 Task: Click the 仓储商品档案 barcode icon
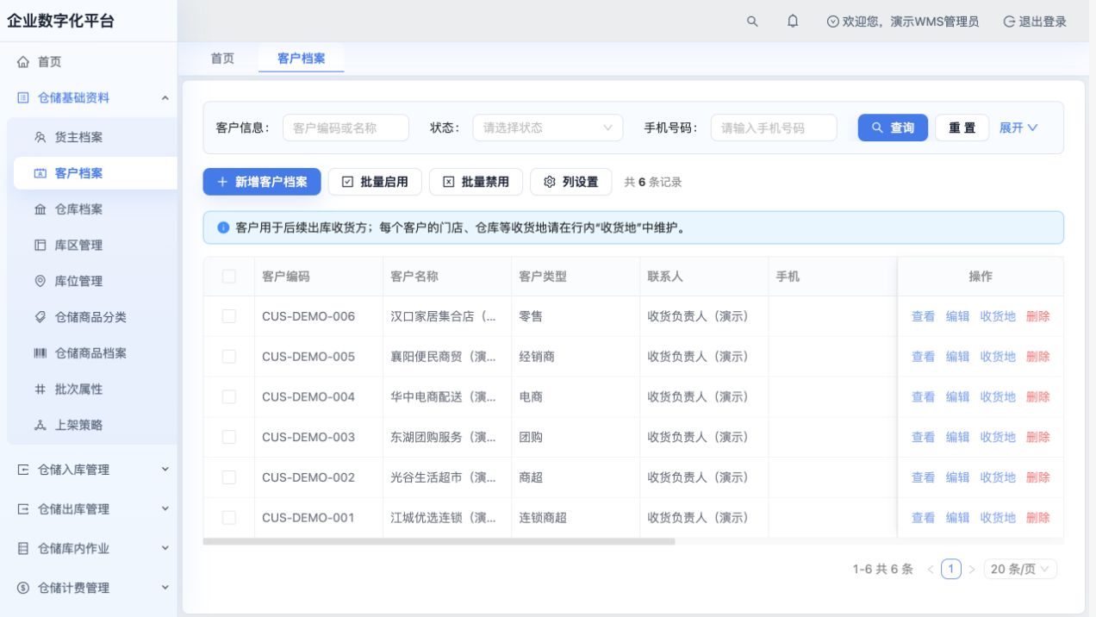pyautogui.click(x=40, y=353)
